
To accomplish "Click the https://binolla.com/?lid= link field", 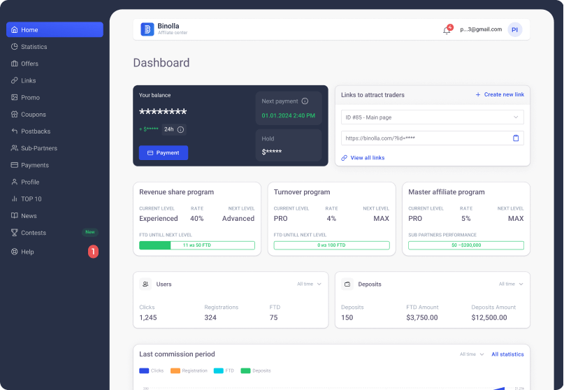I will (433, 138).
